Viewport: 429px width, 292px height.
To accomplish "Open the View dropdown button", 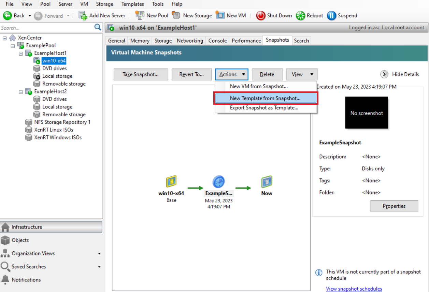I will coord(302,74).
